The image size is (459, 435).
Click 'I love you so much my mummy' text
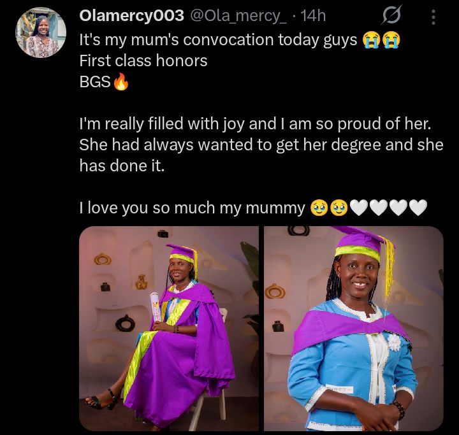192,208
